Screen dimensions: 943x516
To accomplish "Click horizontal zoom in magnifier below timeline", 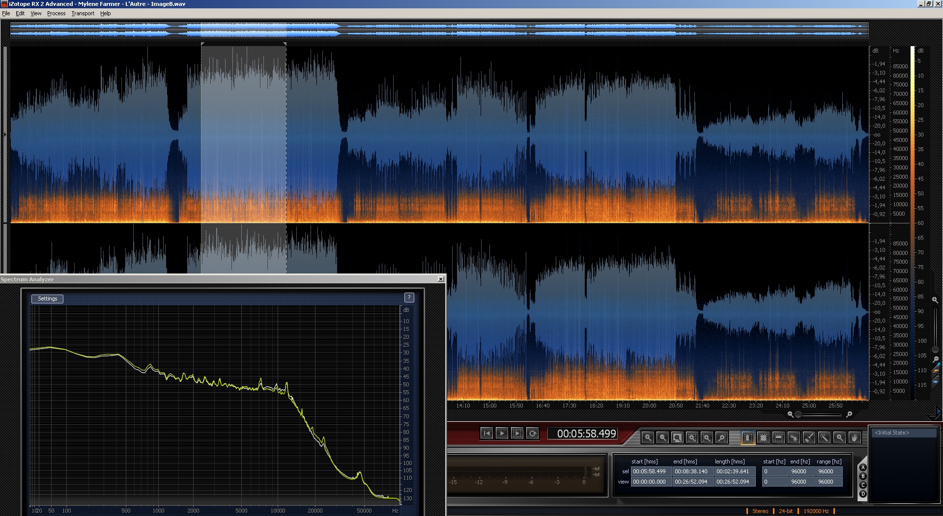I will point(849,414).
